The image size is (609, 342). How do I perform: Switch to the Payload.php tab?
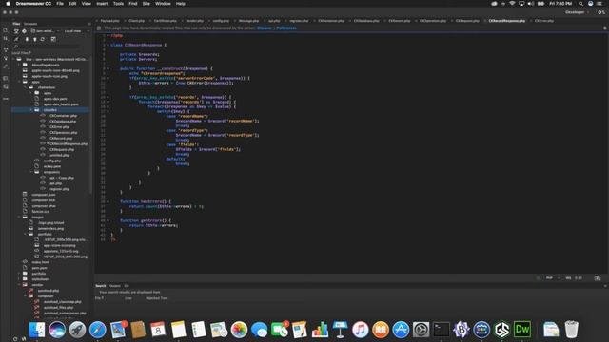coord(109,21)
